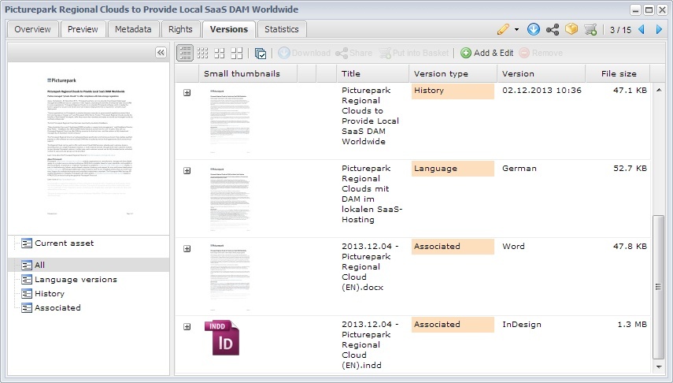Image resolution: width=673 pixels, height=383 pixels.
Task: Collapse the left panel with double chevron
Action: (x=161, y=53)
